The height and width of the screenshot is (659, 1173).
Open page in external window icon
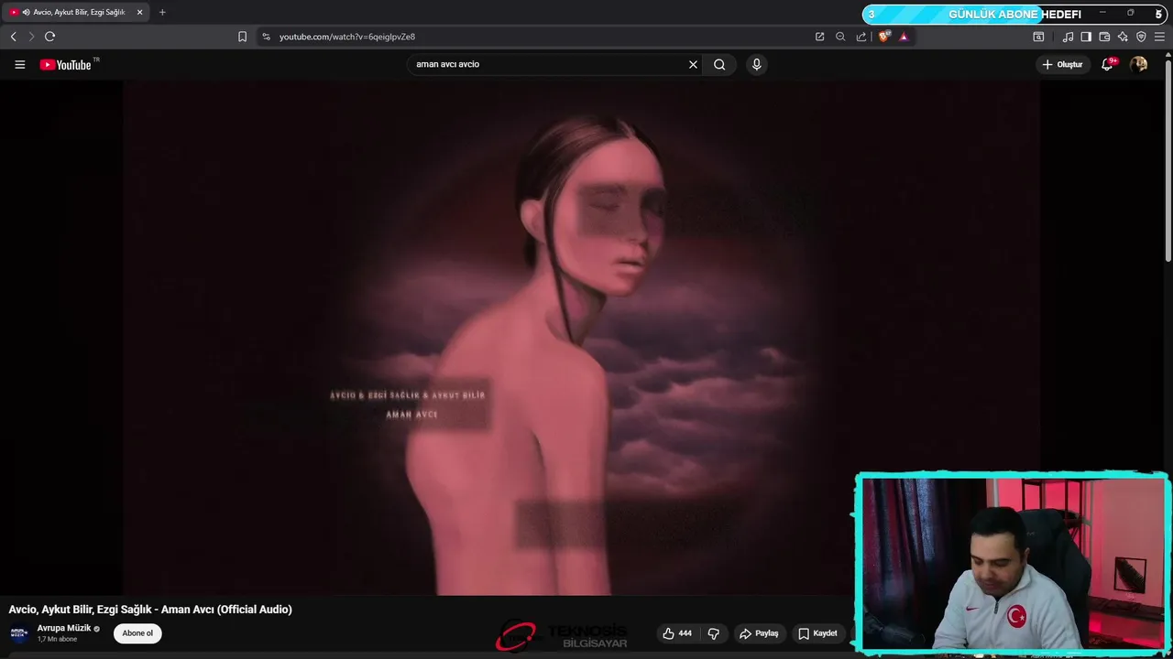point(819,37)
